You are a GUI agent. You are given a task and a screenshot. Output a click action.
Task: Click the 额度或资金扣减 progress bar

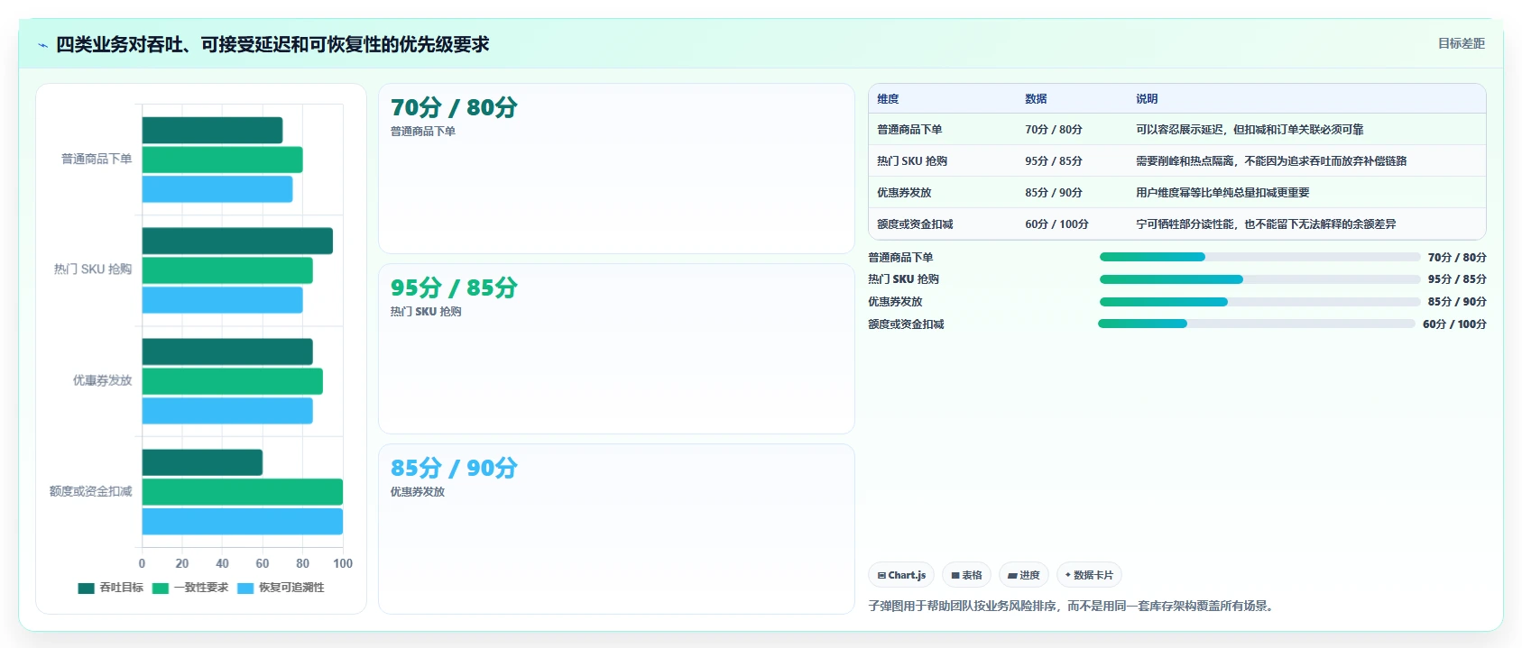tap(1256, 324)
